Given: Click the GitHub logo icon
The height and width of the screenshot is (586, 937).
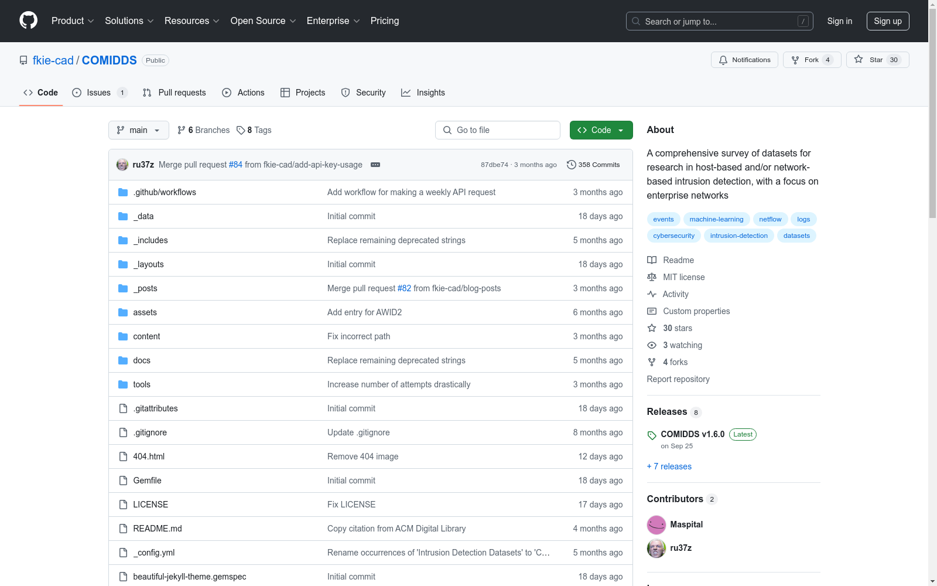Looking at the screenshot, I should [x=28, y=21].
